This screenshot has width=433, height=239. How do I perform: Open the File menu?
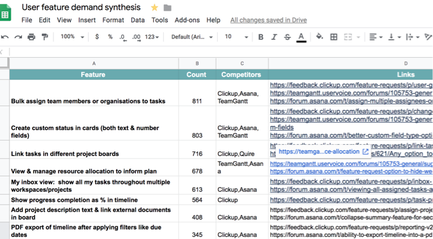[27, 20]
